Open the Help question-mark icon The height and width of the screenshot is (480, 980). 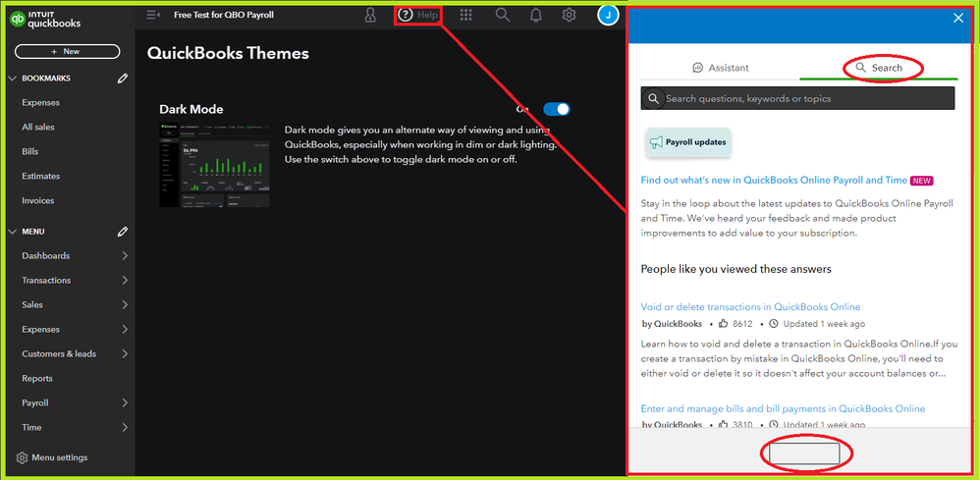(x=406, y=15)
